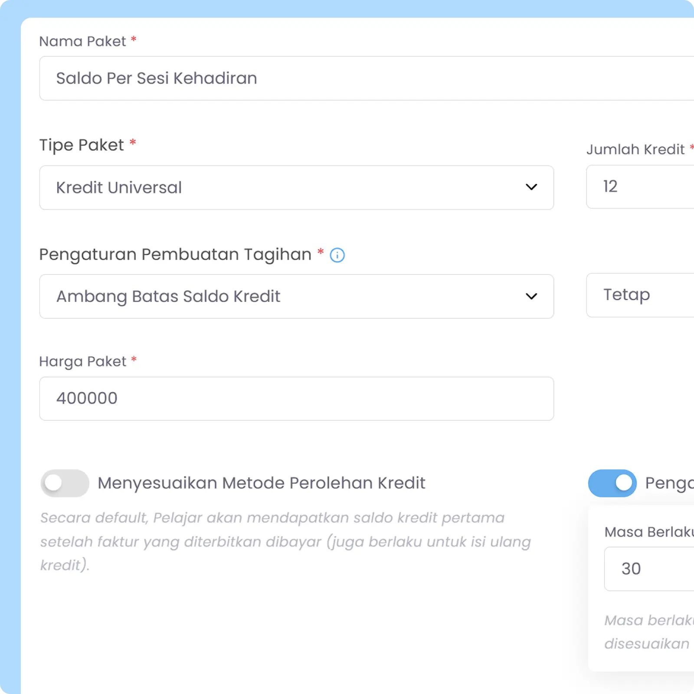Click the chevron arrow in Ambang Batas Saldo Kredit
Image resolution: width=694 pixels, height=694 pixels.
pos(531,296)
